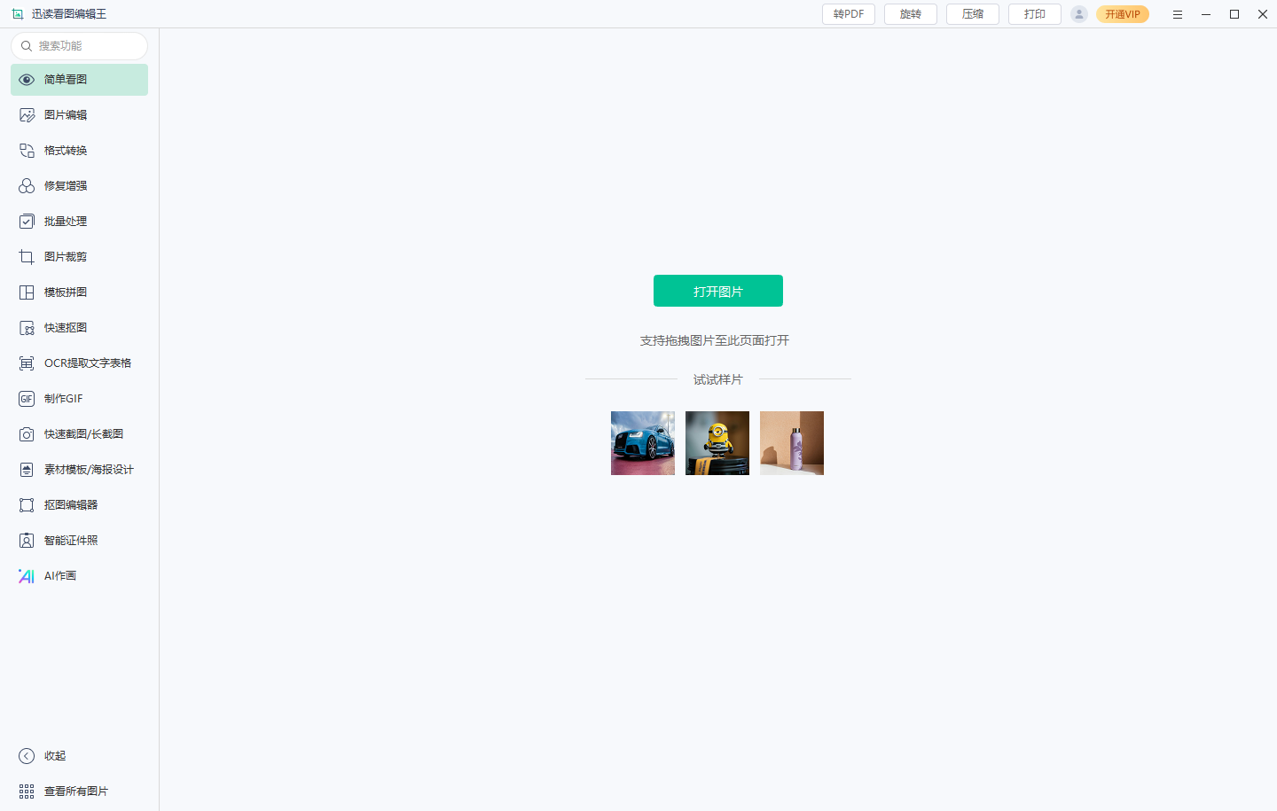Open the 智能证件照 ID photo icon

[x=27, y=541]
